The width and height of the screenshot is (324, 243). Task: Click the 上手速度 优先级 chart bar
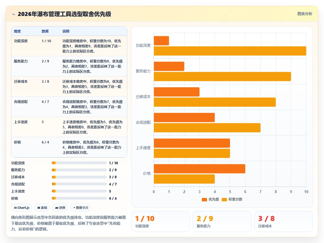[192, 143]
